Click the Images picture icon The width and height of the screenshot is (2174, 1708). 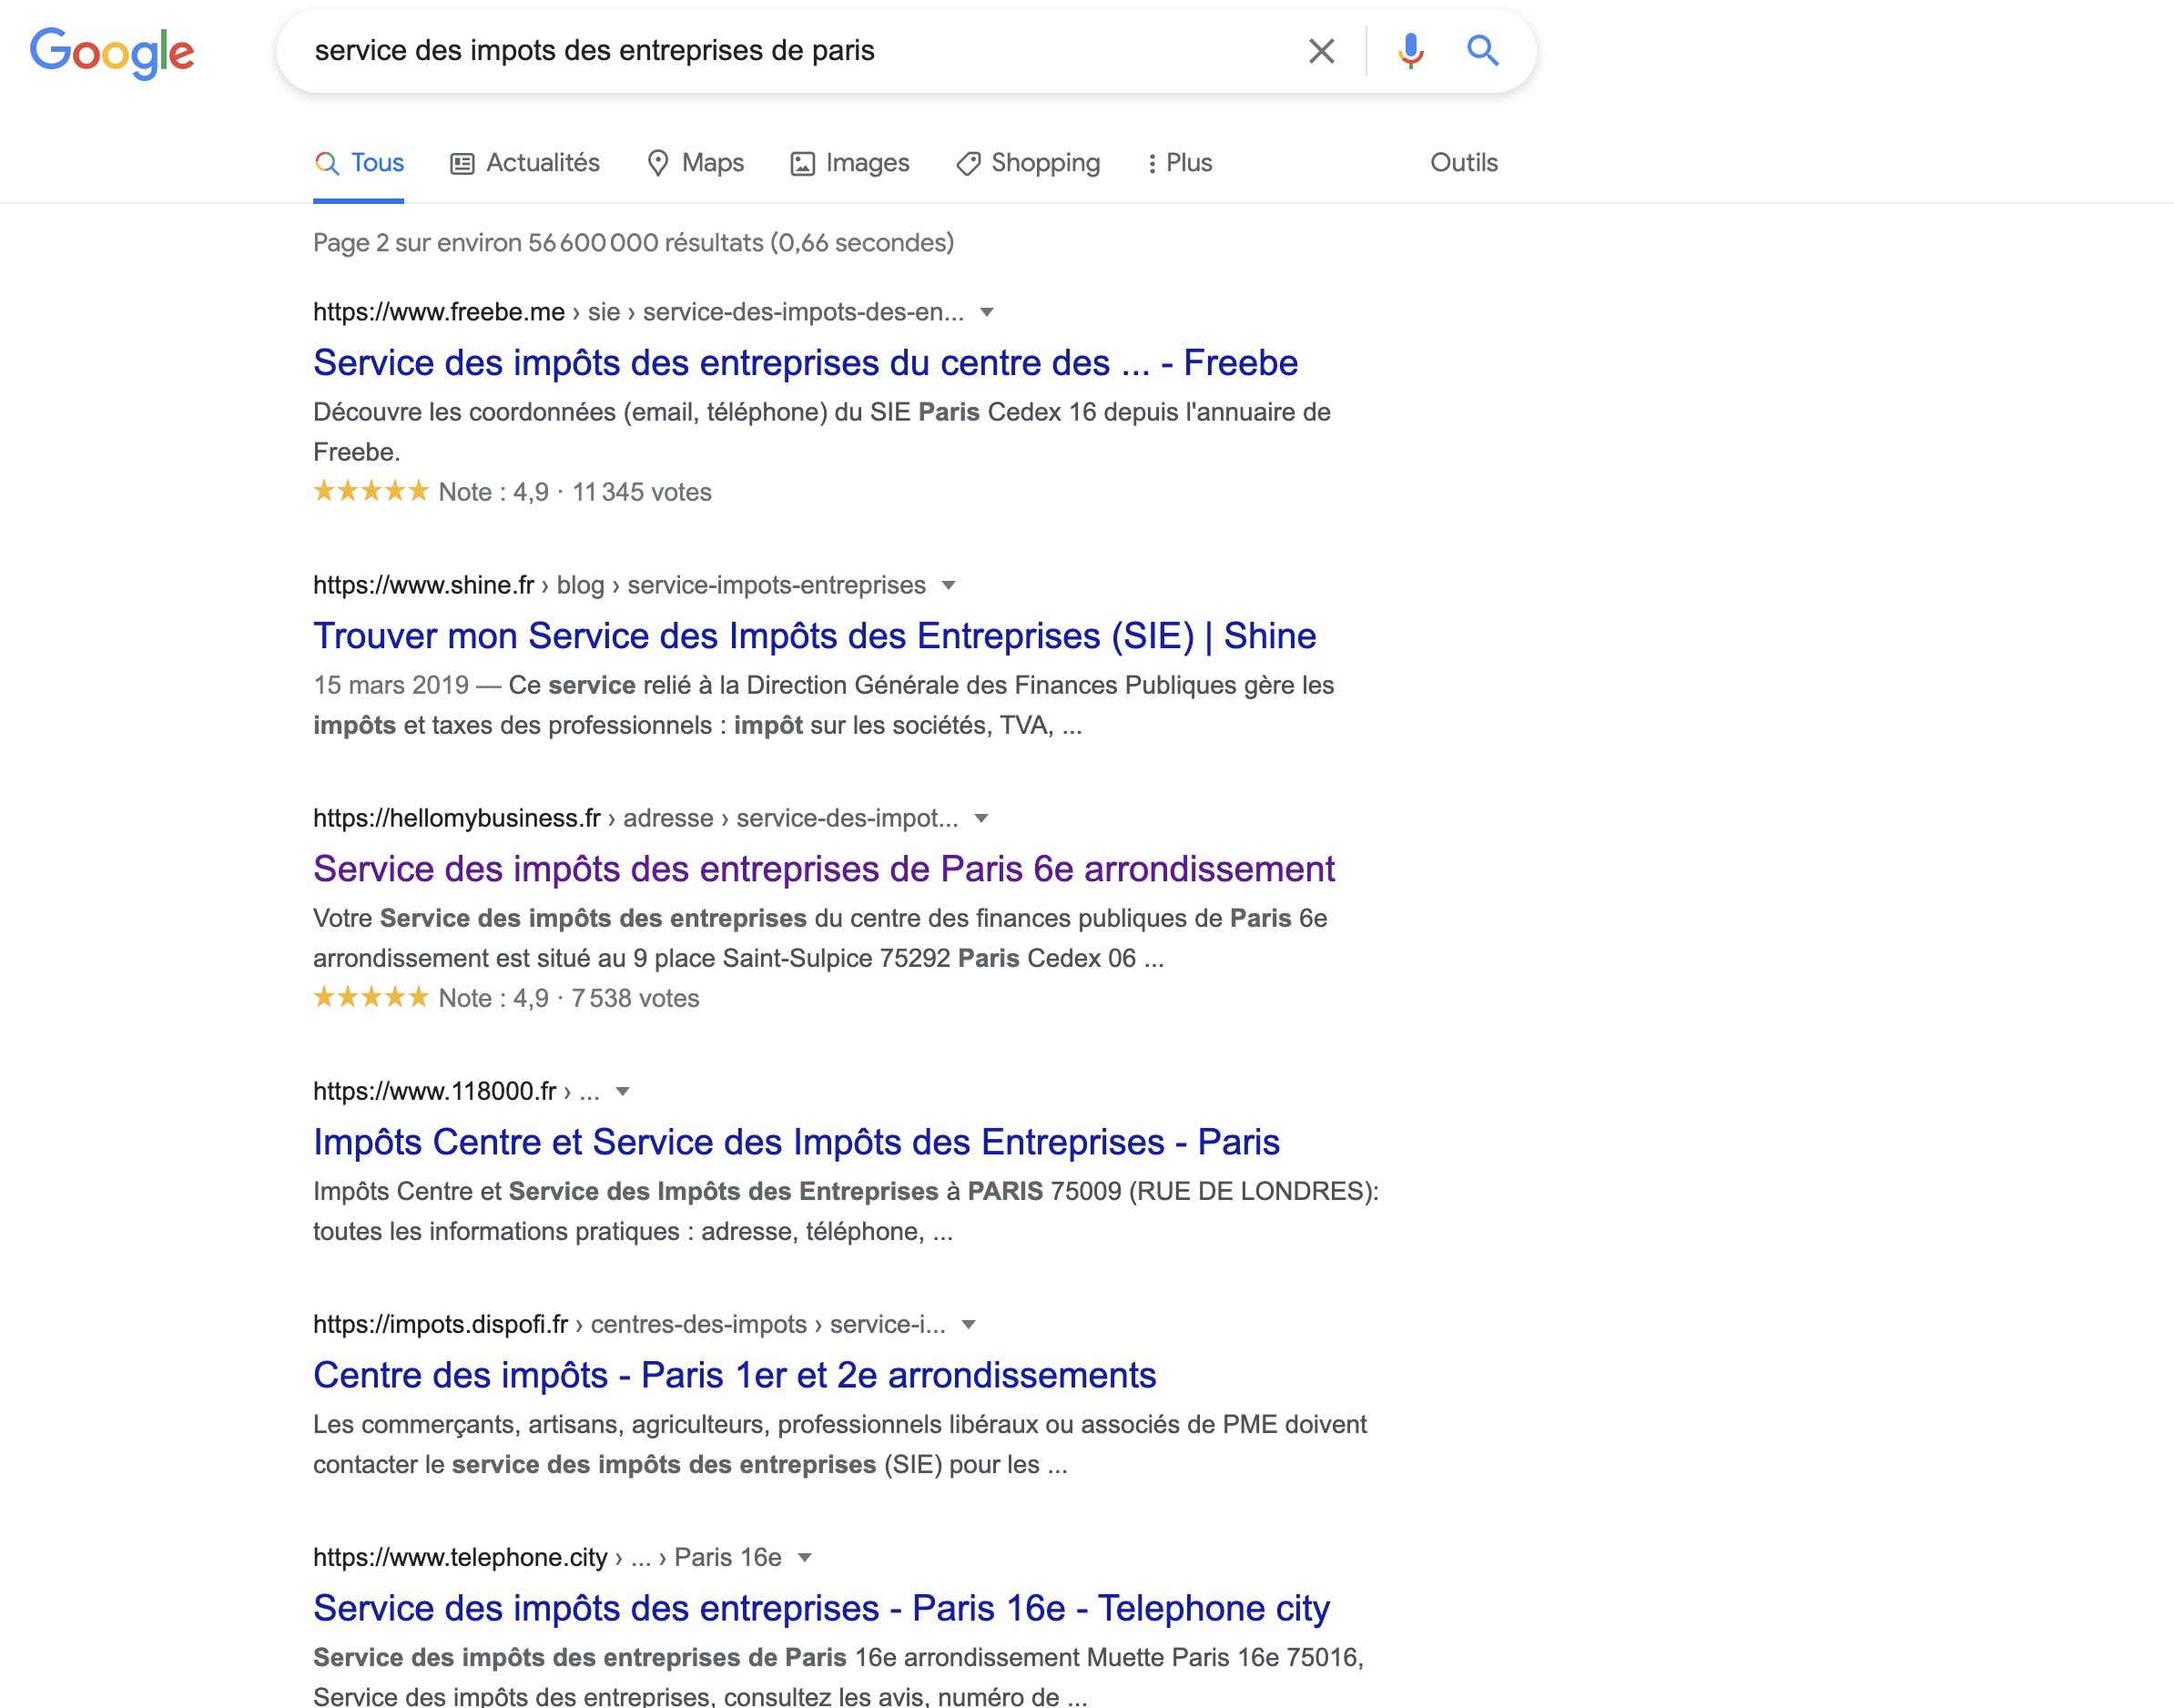pyautogui.click(x=802, y=163)
